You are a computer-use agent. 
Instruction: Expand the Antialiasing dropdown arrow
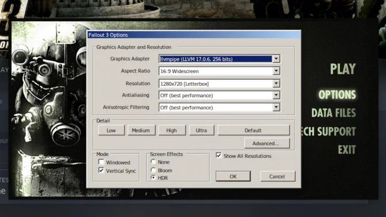(276, 95)
